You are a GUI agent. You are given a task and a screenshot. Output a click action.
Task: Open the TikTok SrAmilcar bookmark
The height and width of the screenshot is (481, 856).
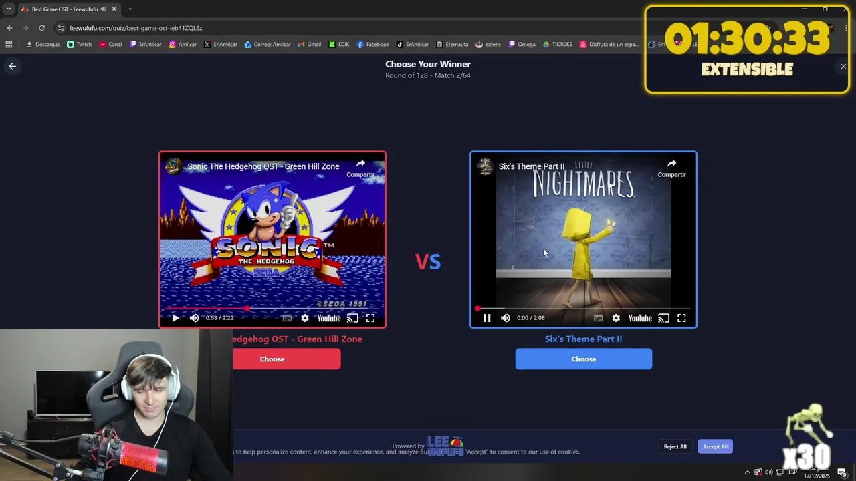point(413,45)
